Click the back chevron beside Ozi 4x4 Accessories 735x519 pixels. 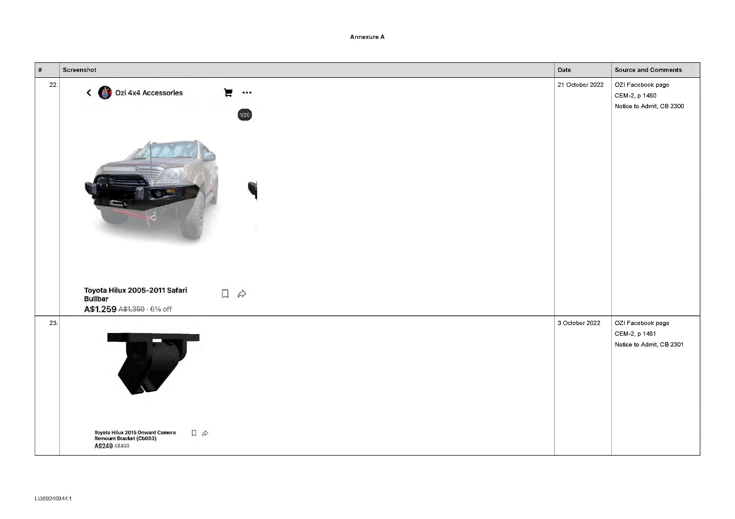[89, 93]
